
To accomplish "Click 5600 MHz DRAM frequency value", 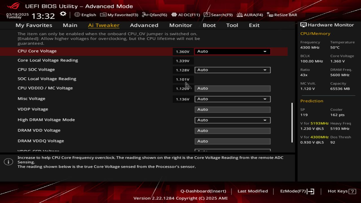I will pos(340,75).
